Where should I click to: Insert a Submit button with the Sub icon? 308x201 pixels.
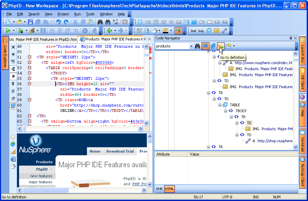pyautogui.click(x=217, y=22)
